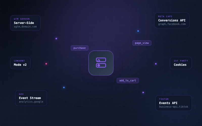This screenshot has height=126, width=202.
Task: Open the sgtm.domain.com address
Action: point(25,26)
